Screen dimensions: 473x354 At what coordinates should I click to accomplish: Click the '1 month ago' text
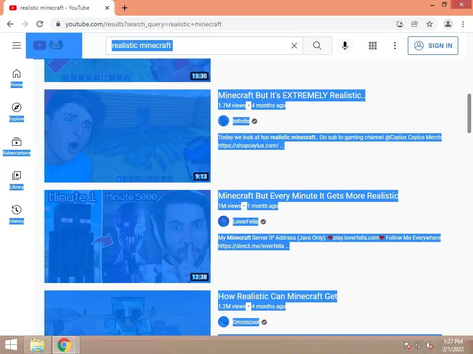click(262, 206)
